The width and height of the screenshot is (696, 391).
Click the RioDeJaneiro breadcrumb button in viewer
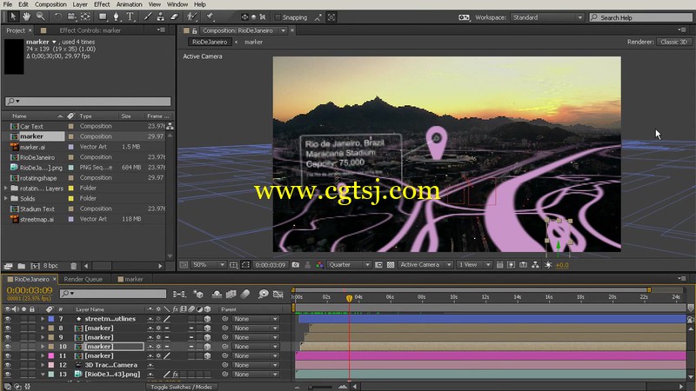210,42
